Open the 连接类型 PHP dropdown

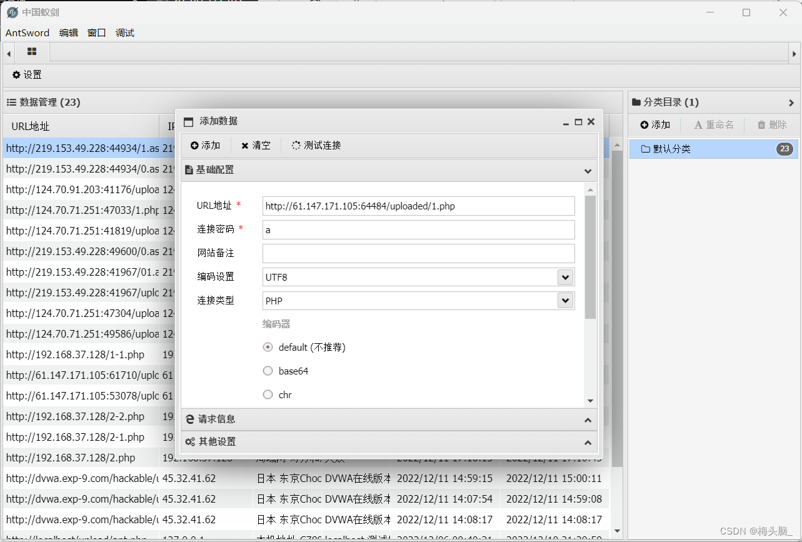(564, 300)
